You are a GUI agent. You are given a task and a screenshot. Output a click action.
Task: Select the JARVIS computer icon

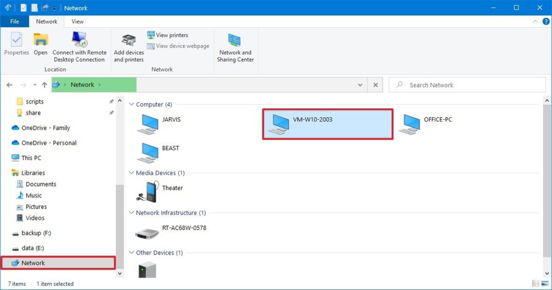click(148, 124)
